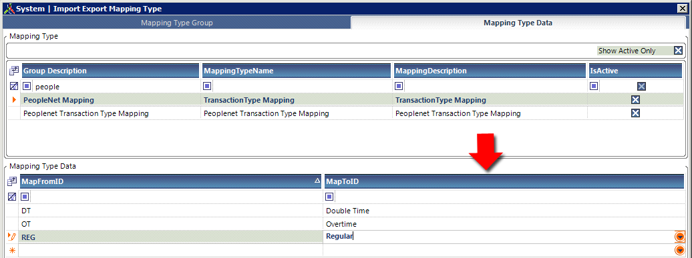Toggle IsActive for PeopleNet Mapping row

coord(635,100)
